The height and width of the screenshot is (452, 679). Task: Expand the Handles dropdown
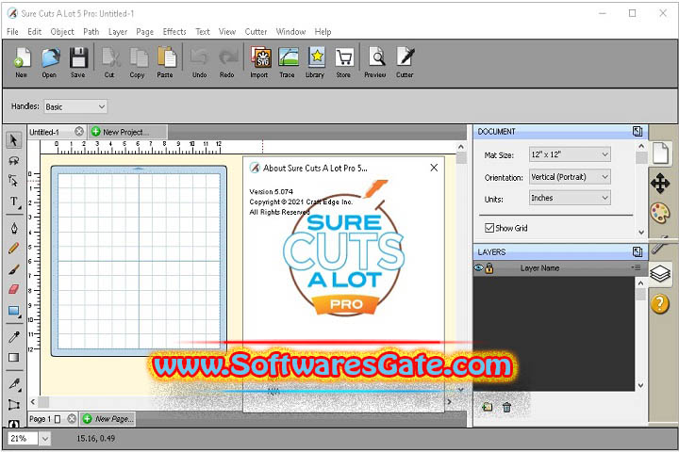click(75, 106)
